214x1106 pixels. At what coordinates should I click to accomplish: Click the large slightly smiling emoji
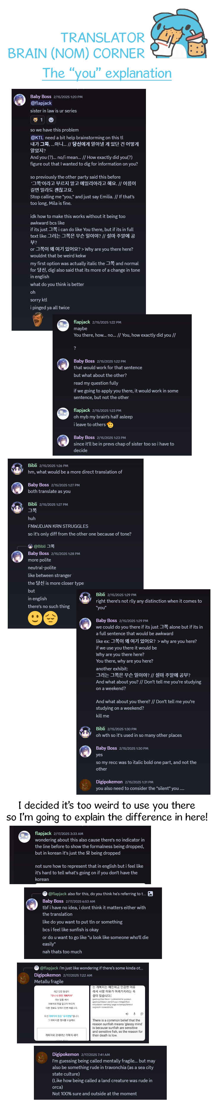coord(35,618)
